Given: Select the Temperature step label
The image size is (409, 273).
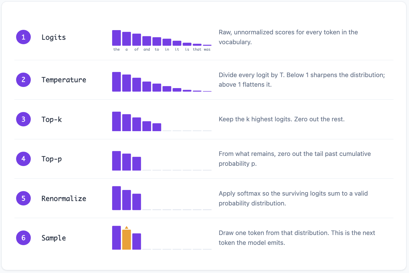Looking at the screenshot, I should (64, 80).
